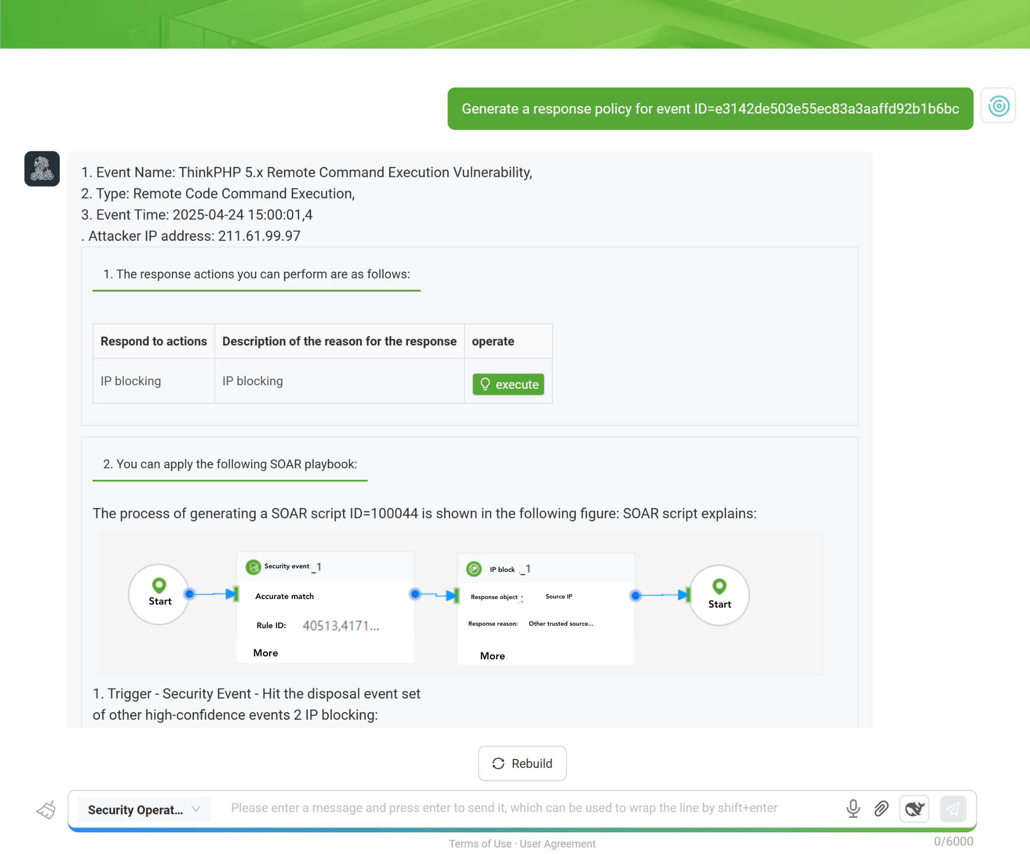Image resolution: width=1030 pixels, height=854 pixels.
Task: Open the User Agreement link
Action: 557,843
